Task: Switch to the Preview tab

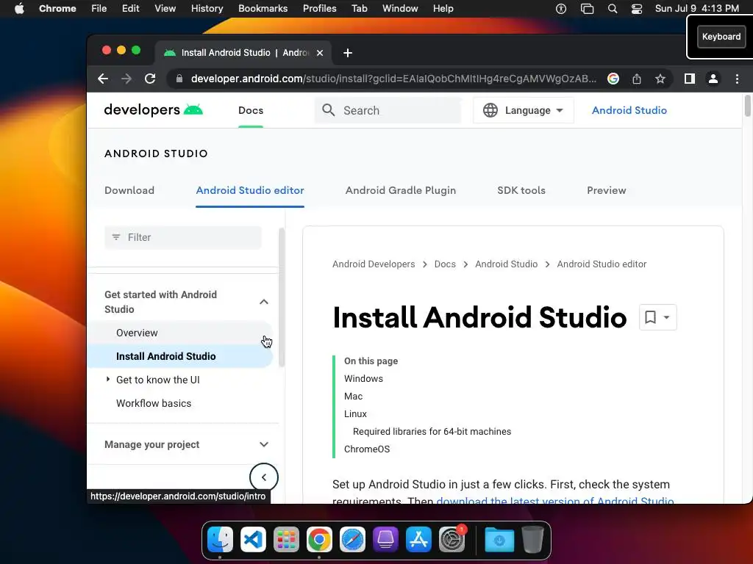Action: (606, 190)
